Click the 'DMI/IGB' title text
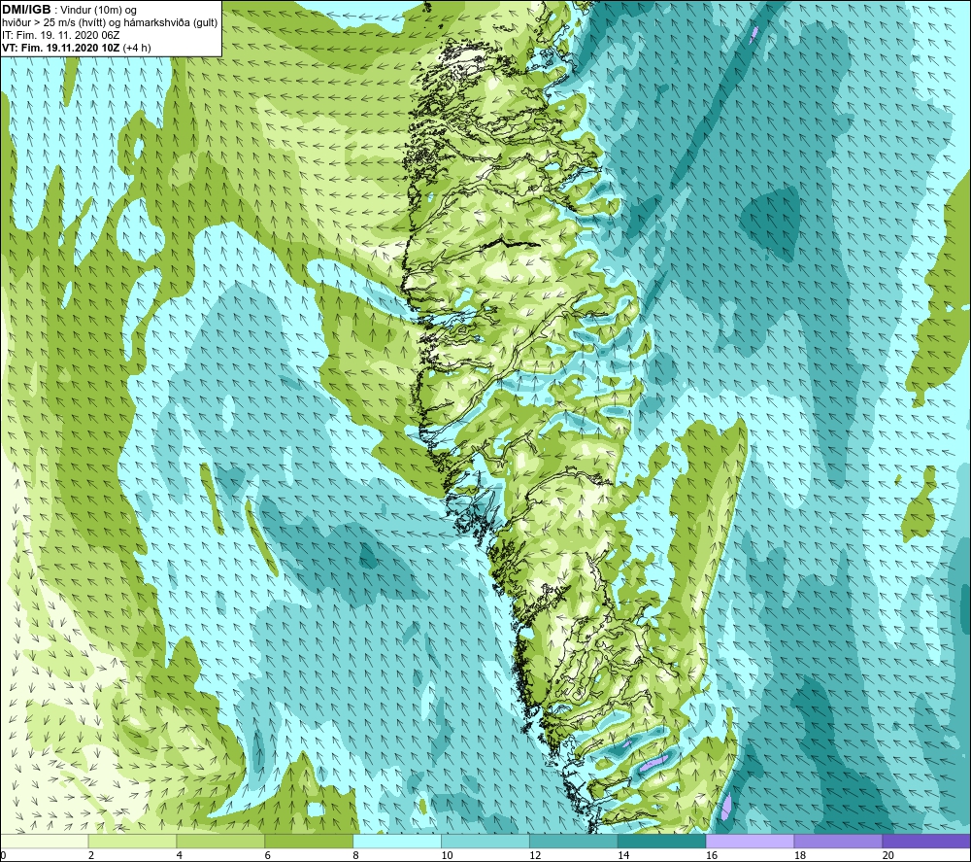This screenshot has height=862, width=971. pyautogui.click(x=26, y=10)
